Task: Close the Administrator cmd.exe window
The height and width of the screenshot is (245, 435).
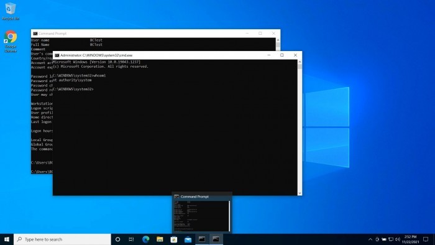Action: point(295,55)
